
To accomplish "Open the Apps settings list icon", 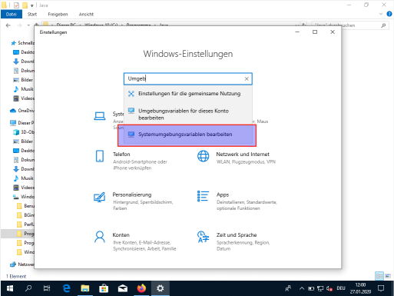I will point(203,196).
